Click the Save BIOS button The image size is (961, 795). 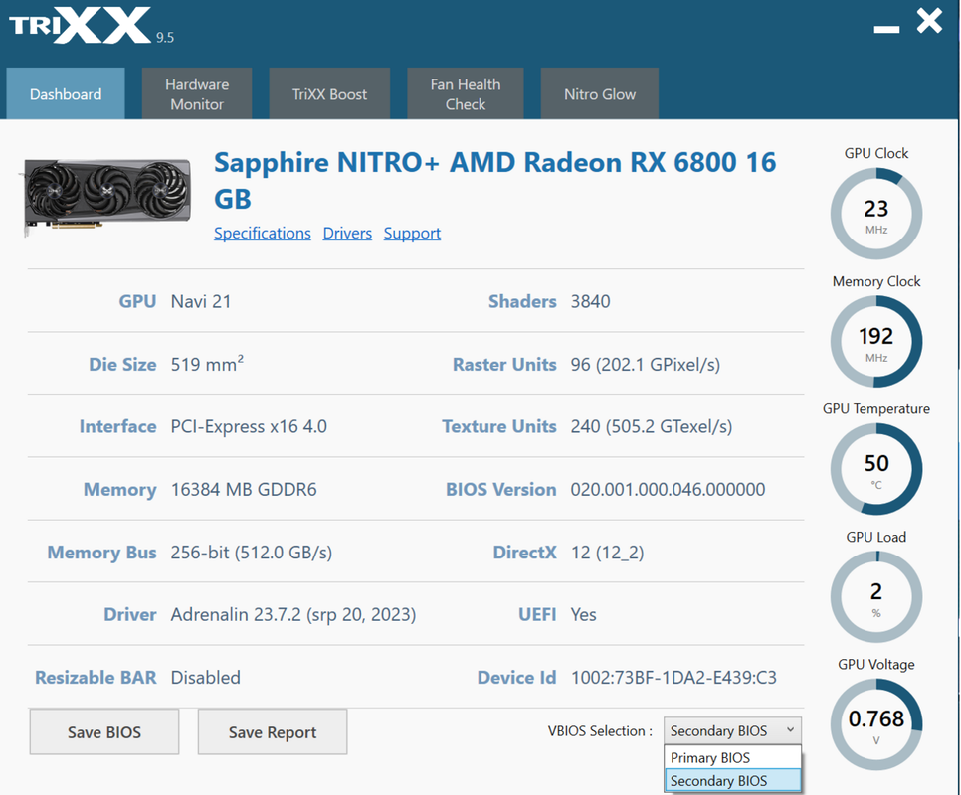(104, 732)
